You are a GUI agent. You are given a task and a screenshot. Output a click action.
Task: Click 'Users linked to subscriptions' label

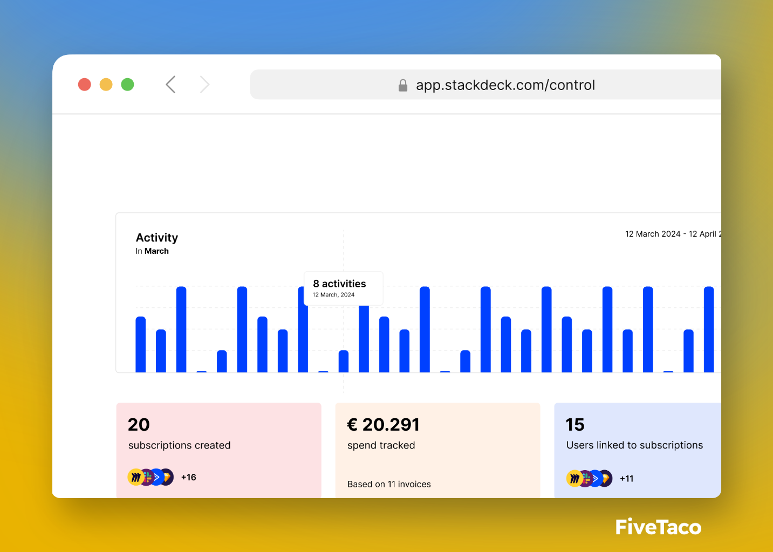634,445
